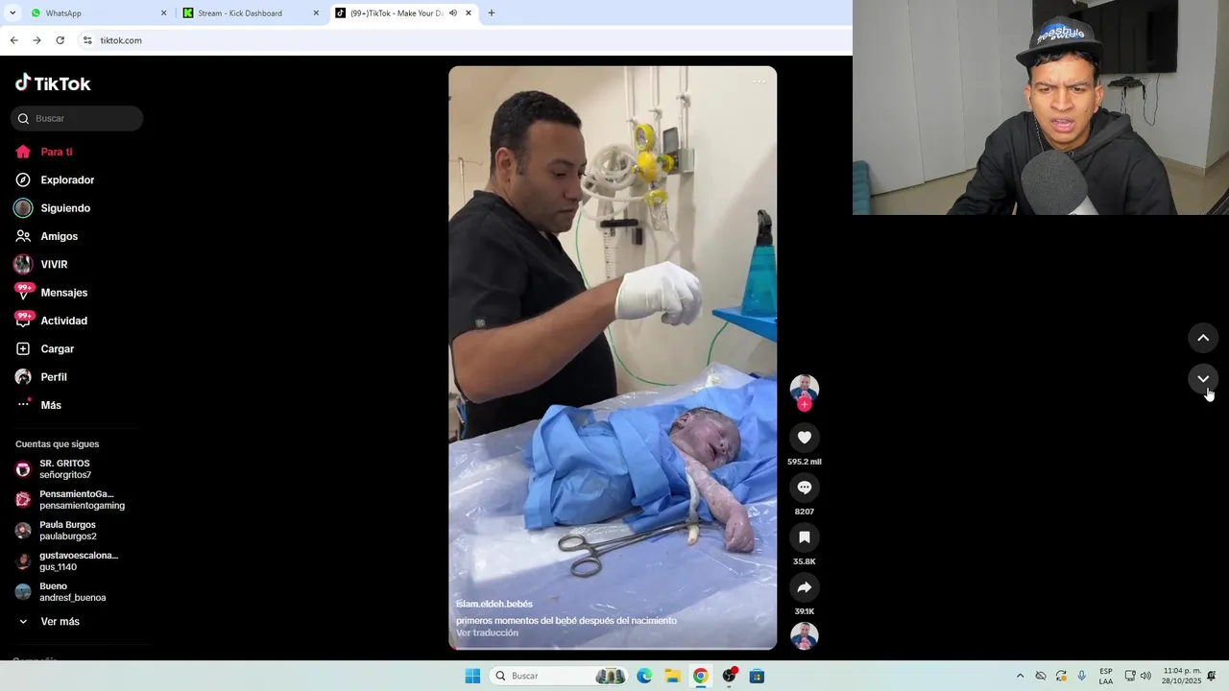The image size is (1229, 691).
Task: Click microphone icon in system tray
Action: [1082, 676]
